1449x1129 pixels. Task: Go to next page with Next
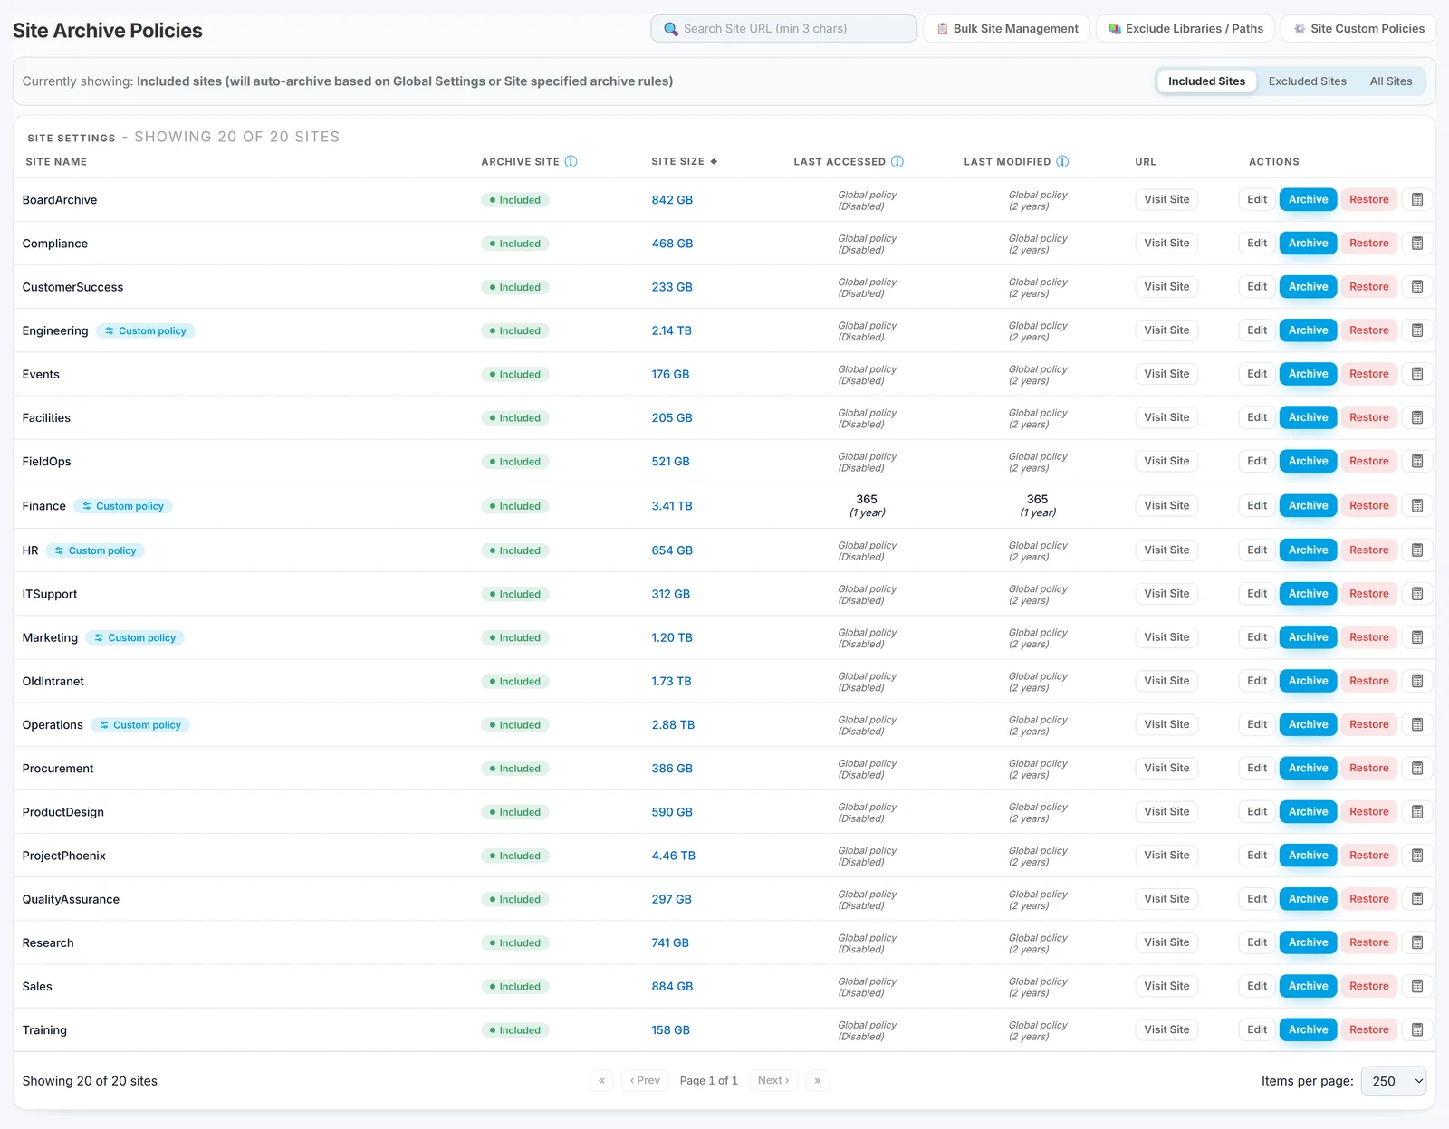[x=773, y=1080]
